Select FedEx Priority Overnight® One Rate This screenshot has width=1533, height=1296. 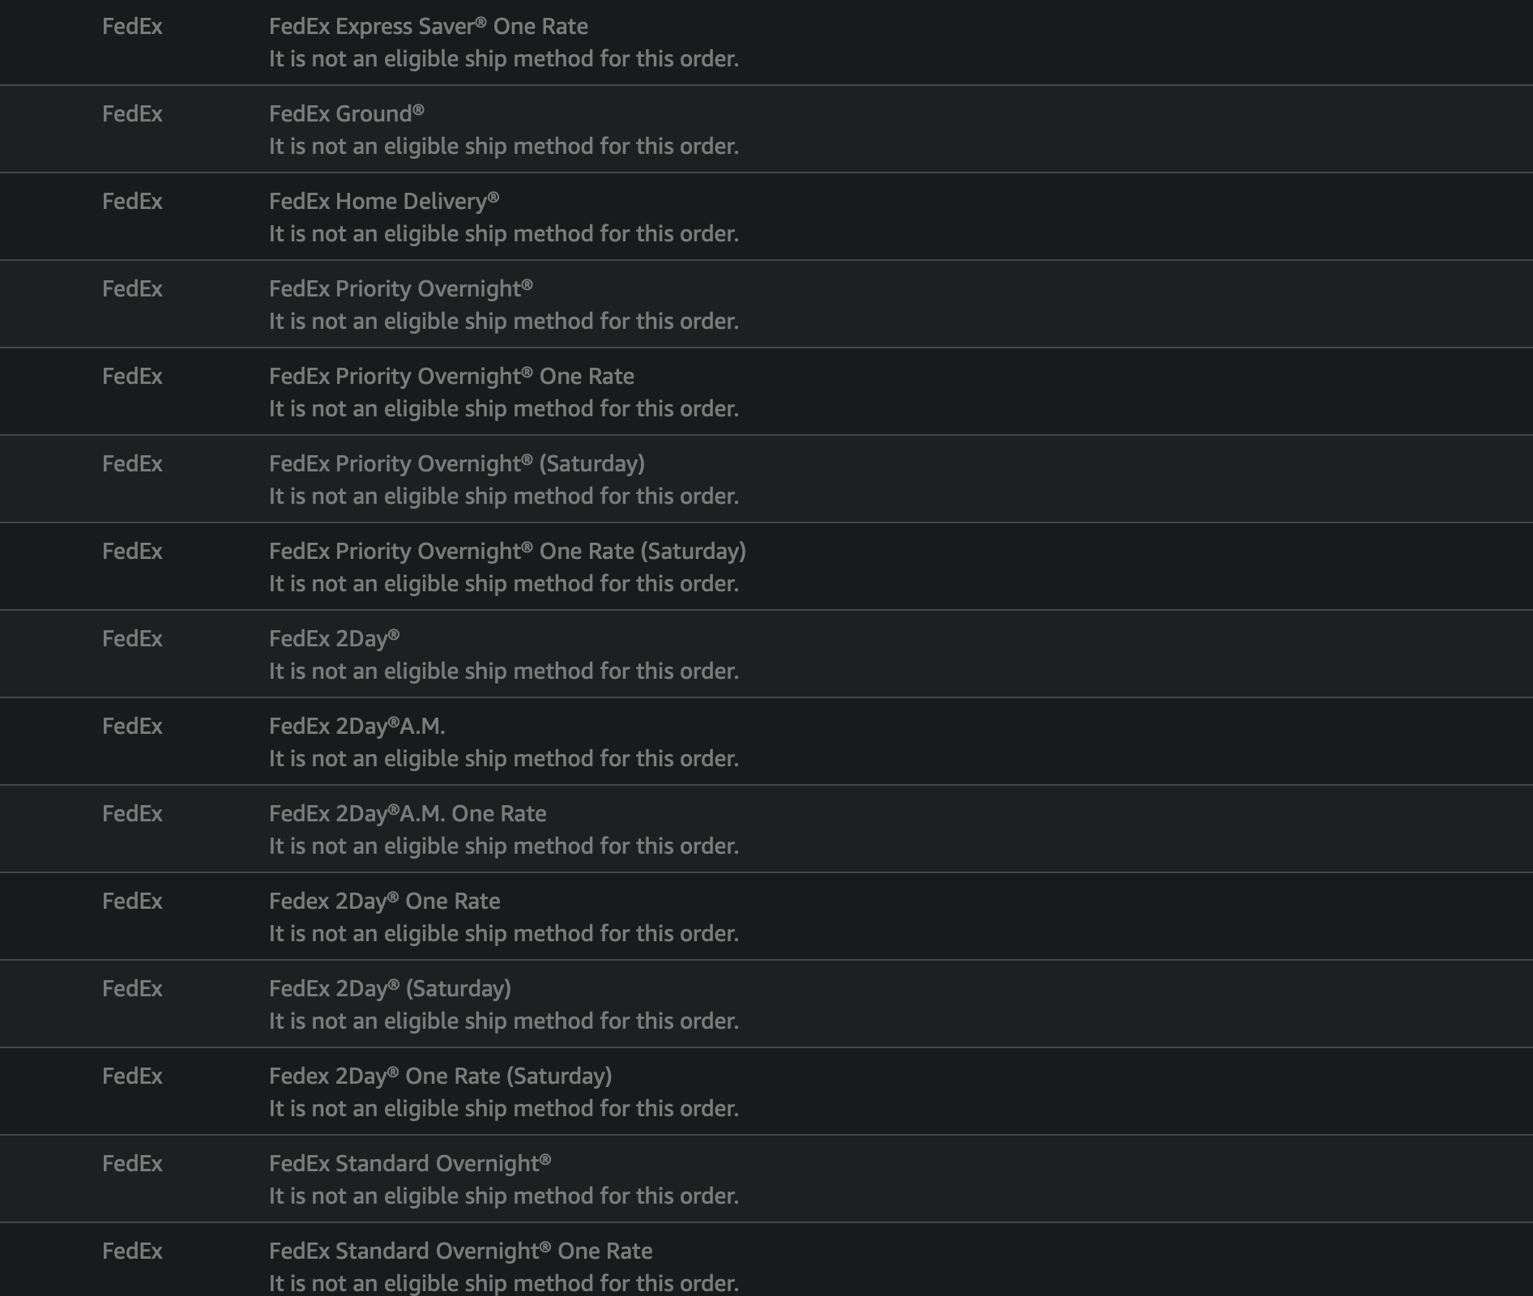click(451, 376)
